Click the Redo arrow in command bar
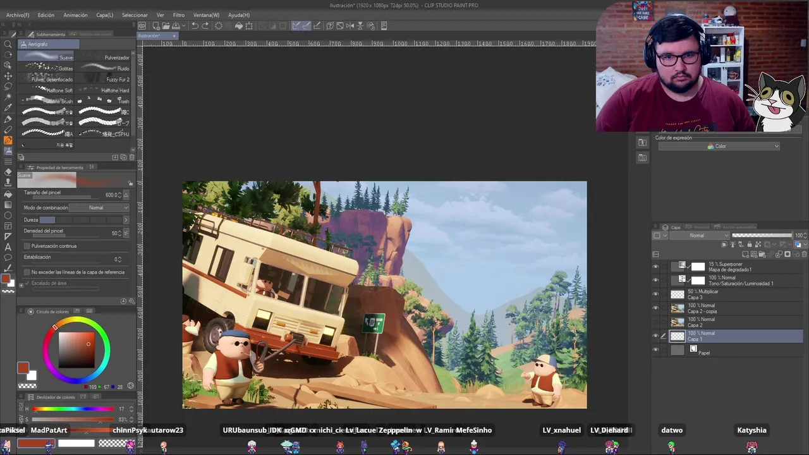Viewport: 809px width, 455px height. (x=205, y=26)
